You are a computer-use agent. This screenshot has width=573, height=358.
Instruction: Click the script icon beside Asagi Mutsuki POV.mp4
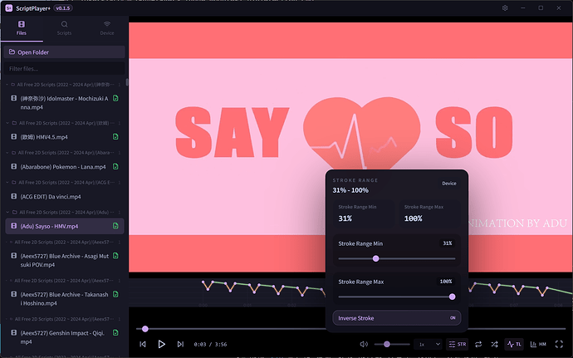(115, 256)
